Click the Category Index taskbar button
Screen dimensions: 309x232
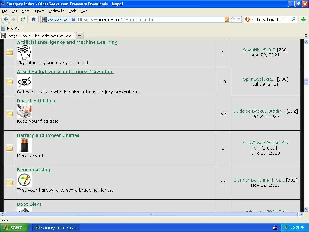coord(56,228)
